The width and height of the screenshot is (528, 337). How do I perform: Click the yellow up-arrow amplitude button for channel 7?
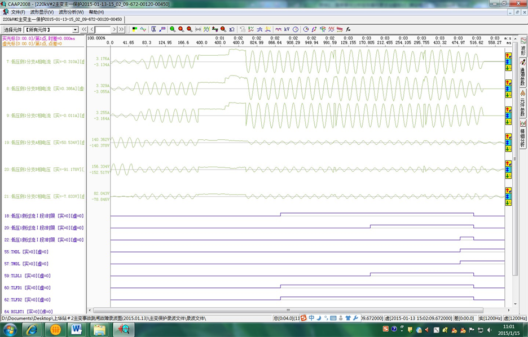pyautogui.click(x=508, y=55)
